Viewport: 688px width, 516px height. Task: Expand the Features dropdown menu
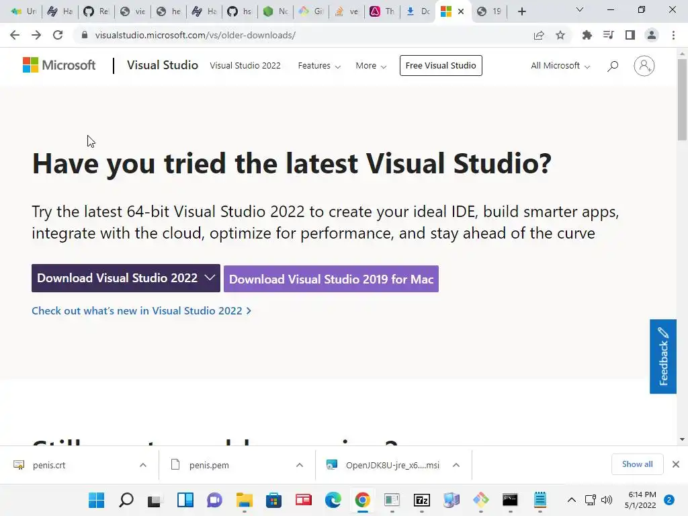coord(319,66)
